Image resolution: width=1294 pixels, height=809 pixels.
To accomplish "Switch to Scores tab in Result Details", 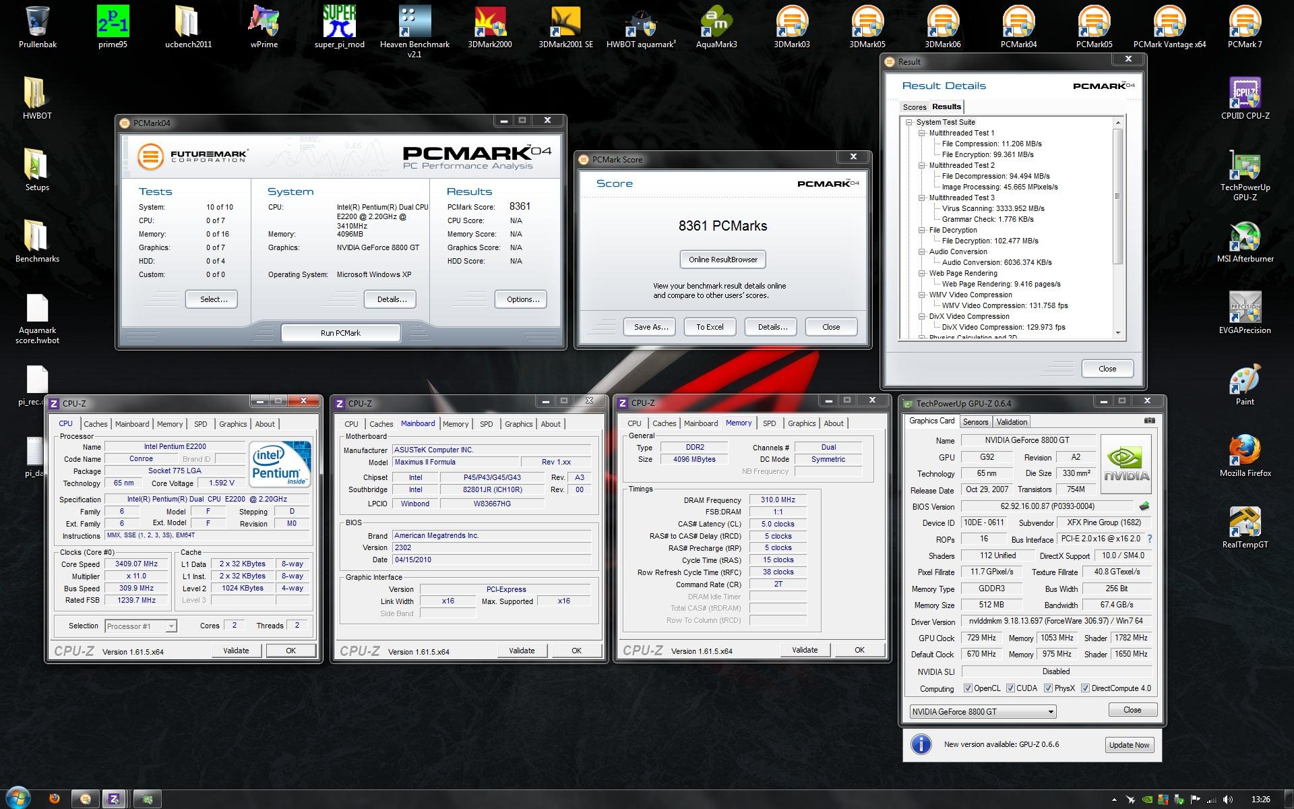I will tap(915, 107).
